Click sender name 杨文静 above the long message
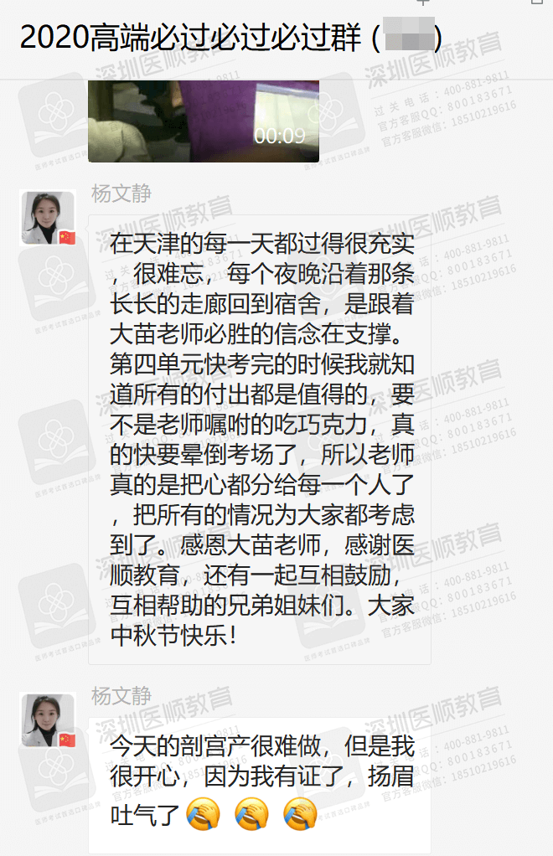This screenshot has width=553, height=856. pyautogui.click(x=121, y=193)
